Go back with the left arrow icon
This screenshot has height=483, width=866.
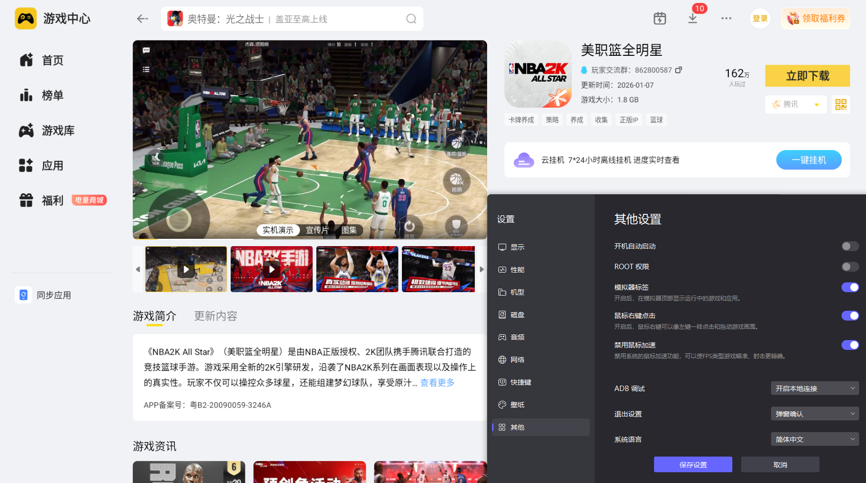142,19
